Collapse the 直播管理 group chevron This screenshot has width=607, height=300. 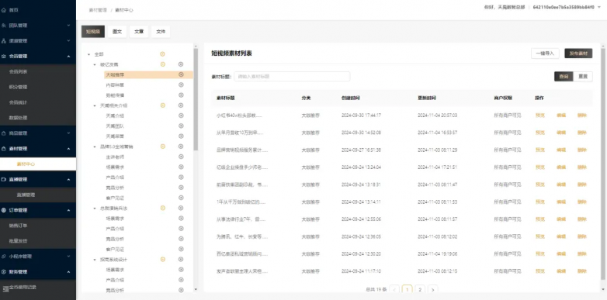pos(68,180)
